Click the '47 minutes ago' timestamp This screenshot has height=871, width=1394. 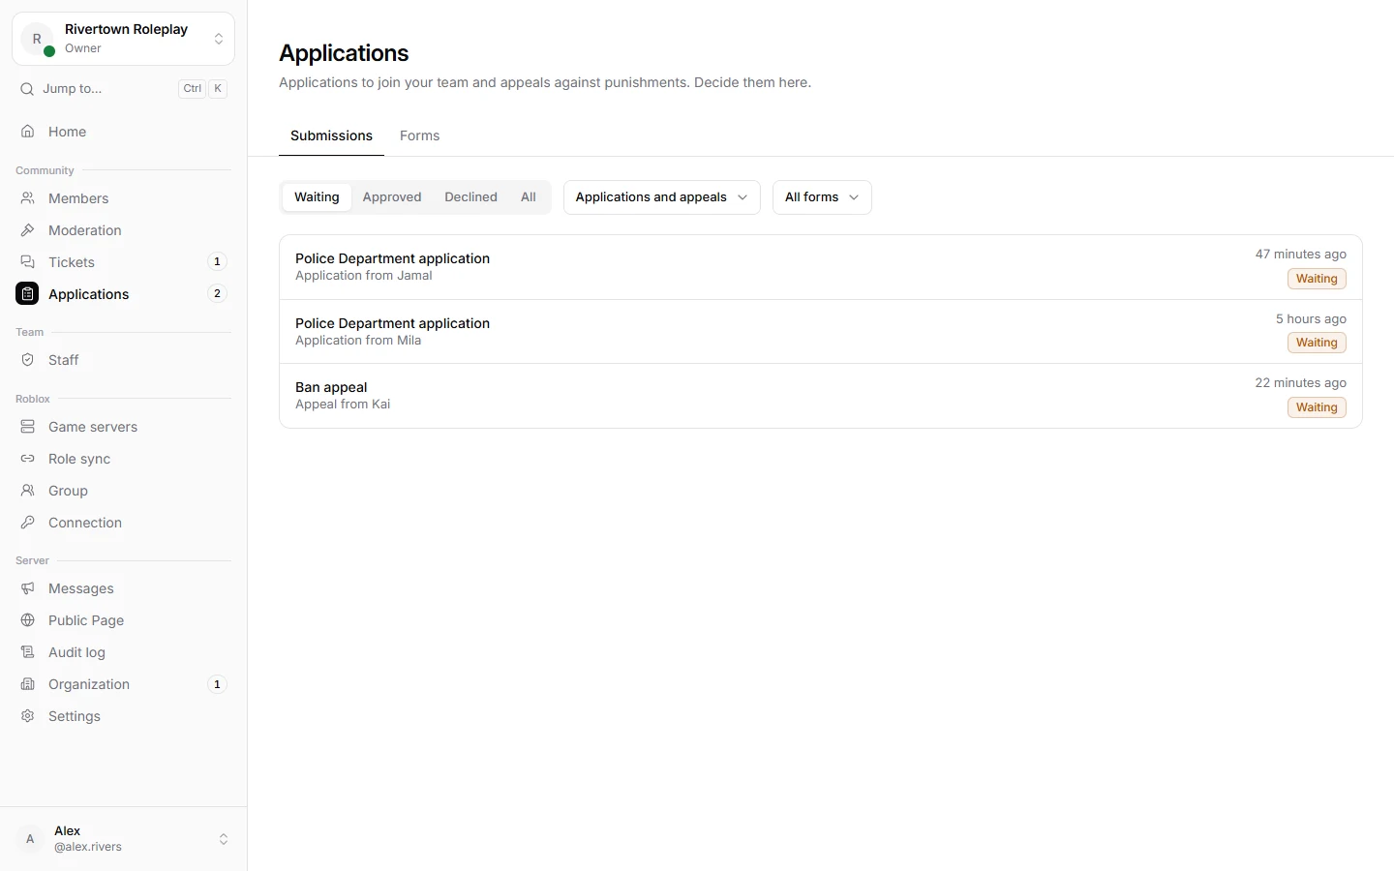click(1301, 255)
